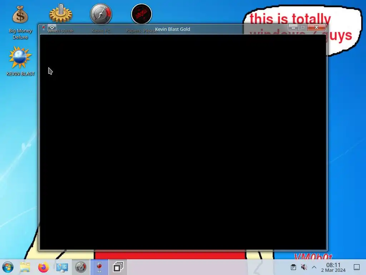Open the clipboard tray icon

click(293, 267)
